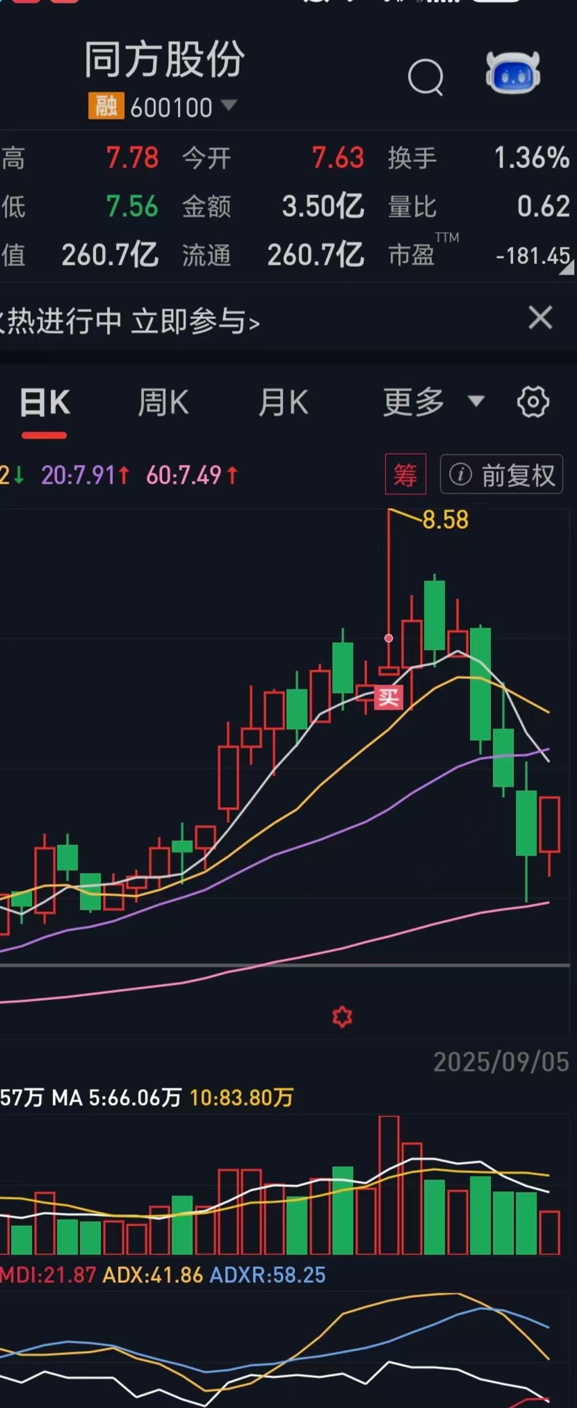This screenshot has height=1408, width=577.
Task: Tap the tallest red volume bar
Action: tap(389, 1185)
